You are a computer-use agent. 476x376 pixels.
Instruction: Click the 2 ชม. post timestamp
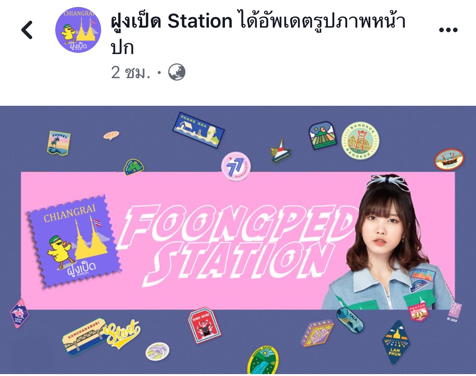point(131,72)
